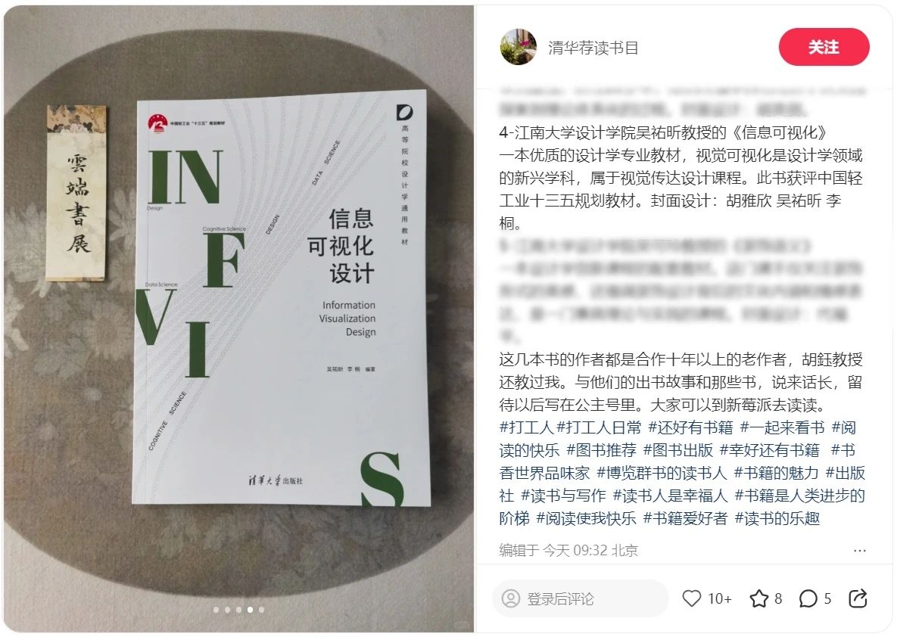Select the second image carousel dot
The image size is (897, 637).
[227, 610]
